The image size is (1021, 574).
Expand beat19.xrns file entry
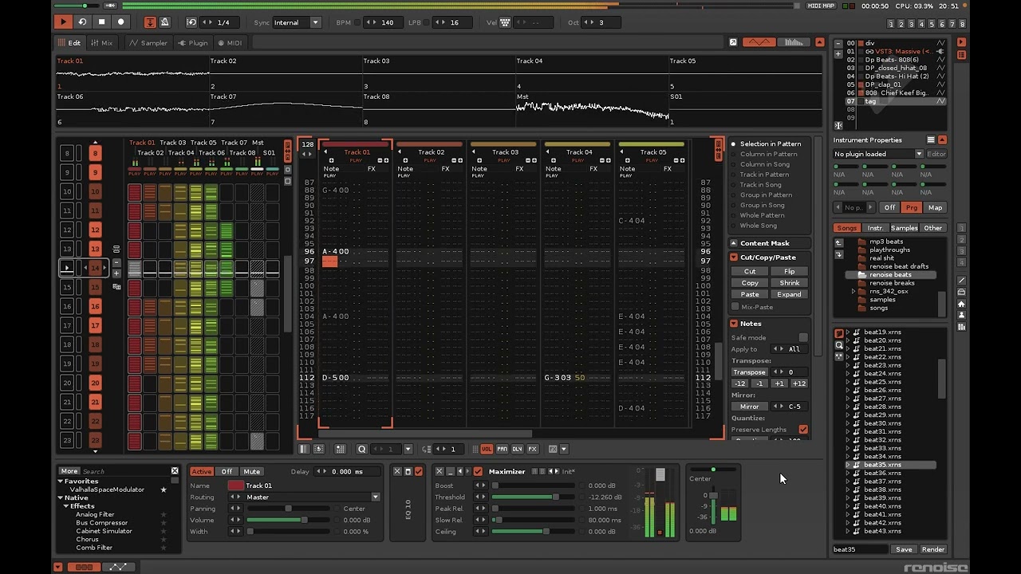click(x=848, y=332)
